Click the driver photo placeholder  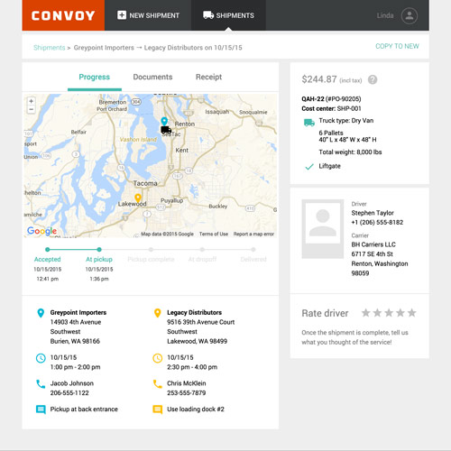(x=323, y=229)
